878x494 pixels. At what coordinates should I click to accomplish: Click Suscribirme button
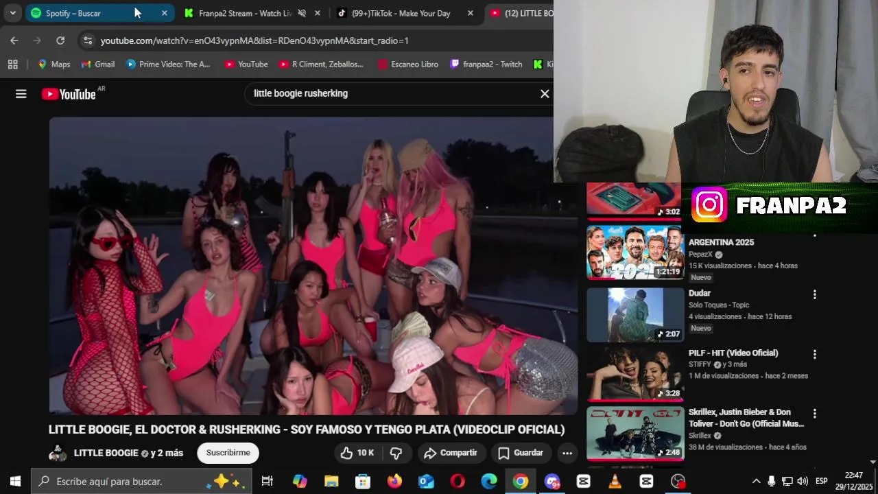[x=228, y=453]
